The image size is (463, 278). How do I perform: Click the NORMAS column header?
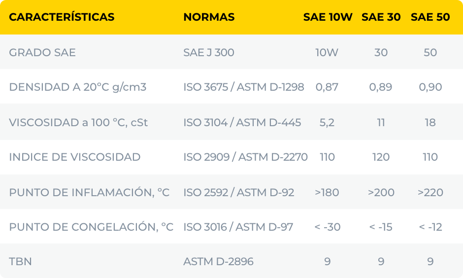209,17
